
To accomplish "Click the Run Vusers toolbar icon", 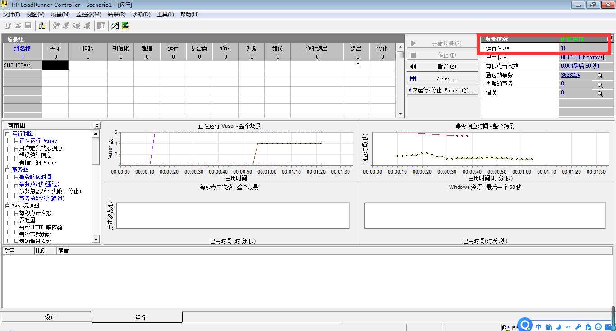I will (x=66, y=26).
